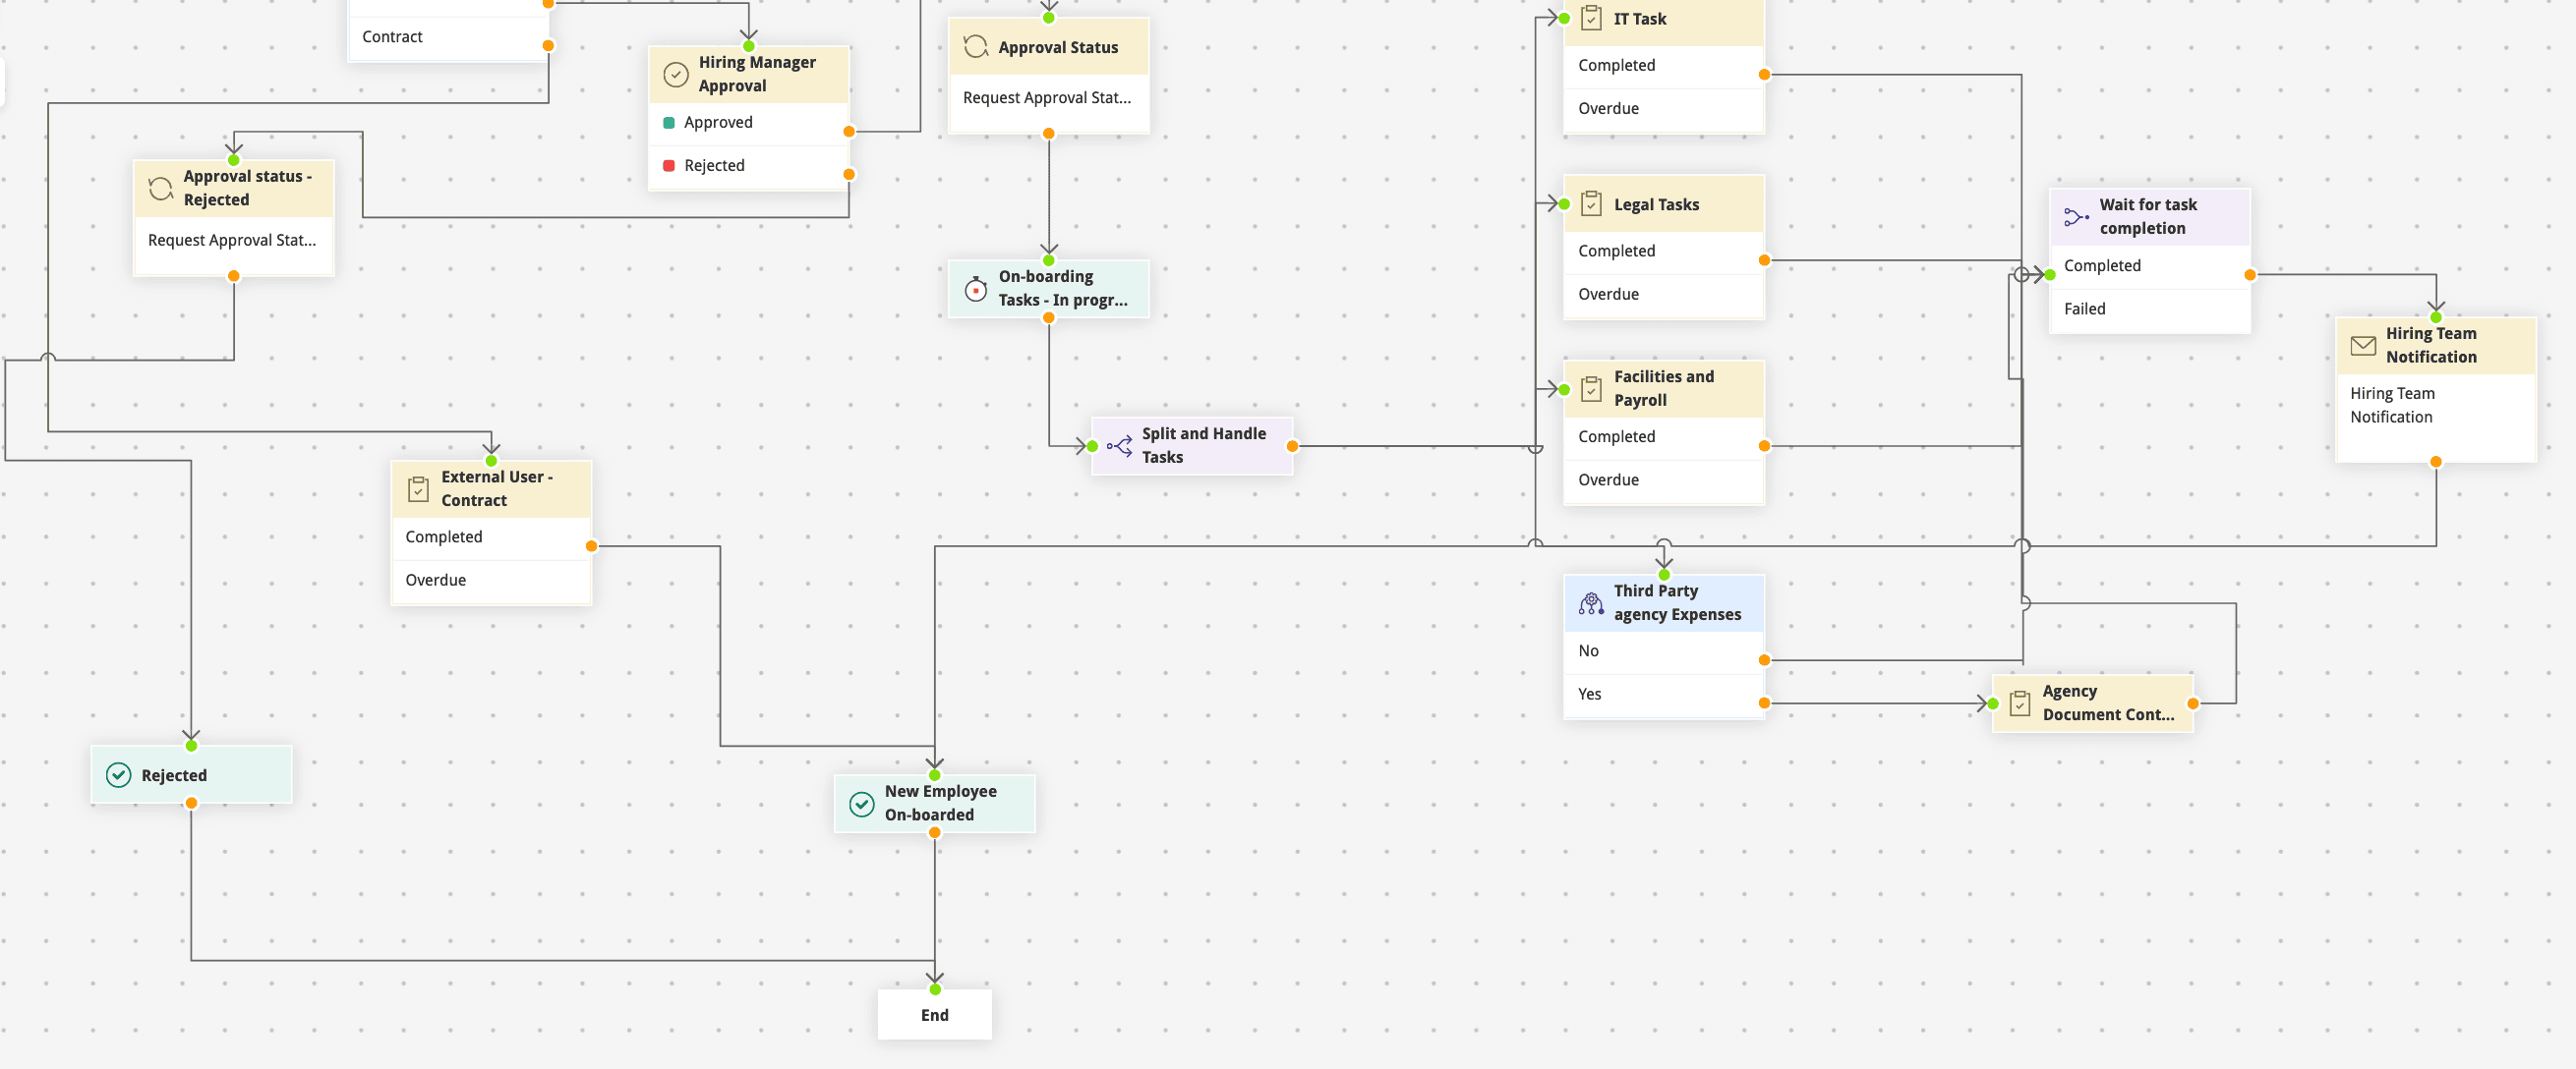The image size is (2576, 1069).
Task: Click the On-boarding Tasks timer icon
Action: 975,289
